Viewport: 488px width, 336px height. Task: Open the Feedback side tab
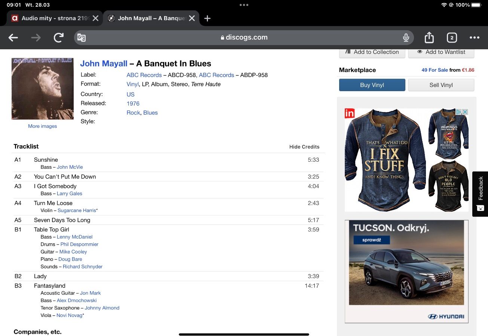point(481,194)
